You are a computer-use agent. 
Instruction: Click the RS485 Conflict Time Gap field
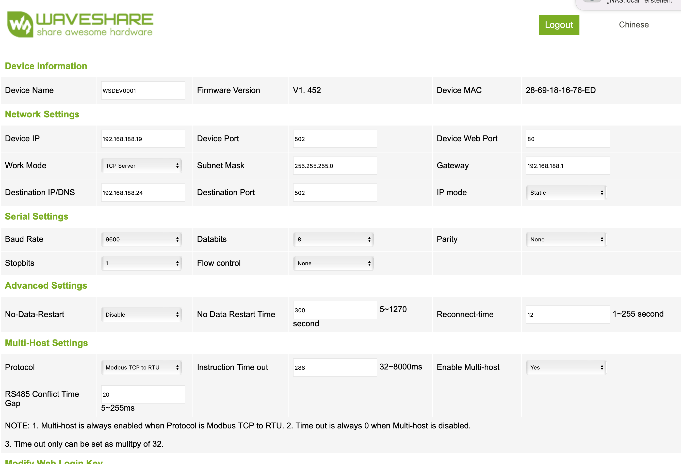click(x=143, y=394)
